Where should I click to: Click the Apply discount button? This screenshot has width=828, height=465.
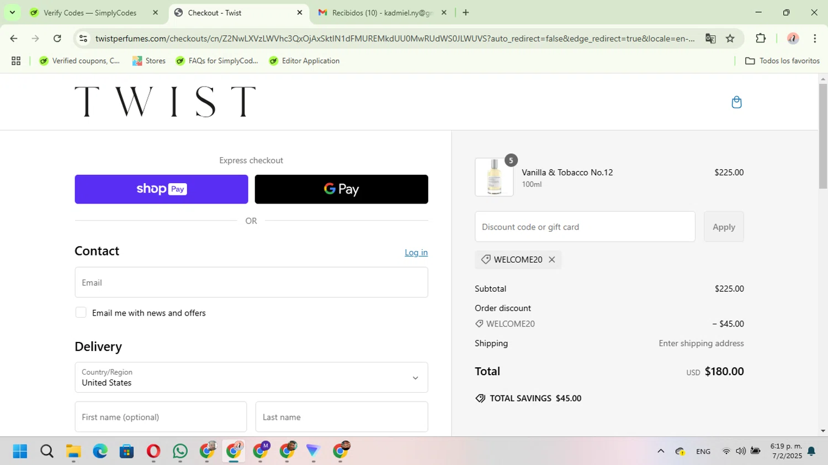(x=724, y=227)
